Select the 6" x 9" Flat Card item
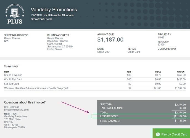The image size is (190, 138). pyautogui.click(x=13, y=79)
